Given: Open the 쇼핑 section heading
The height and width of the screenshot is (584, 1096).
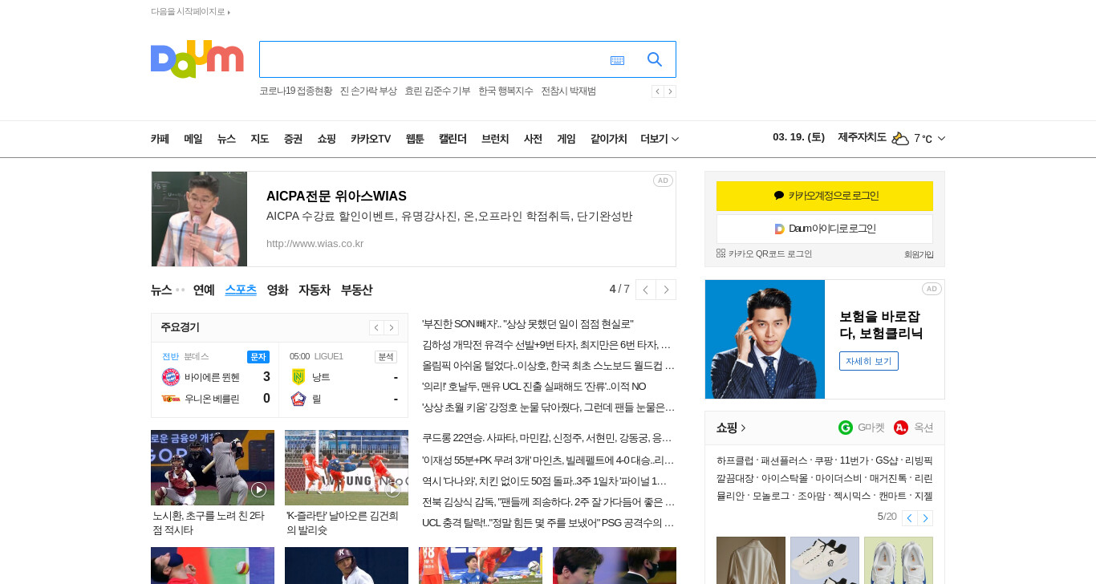Looking at the screenshot, I should [x=731, y=428].
